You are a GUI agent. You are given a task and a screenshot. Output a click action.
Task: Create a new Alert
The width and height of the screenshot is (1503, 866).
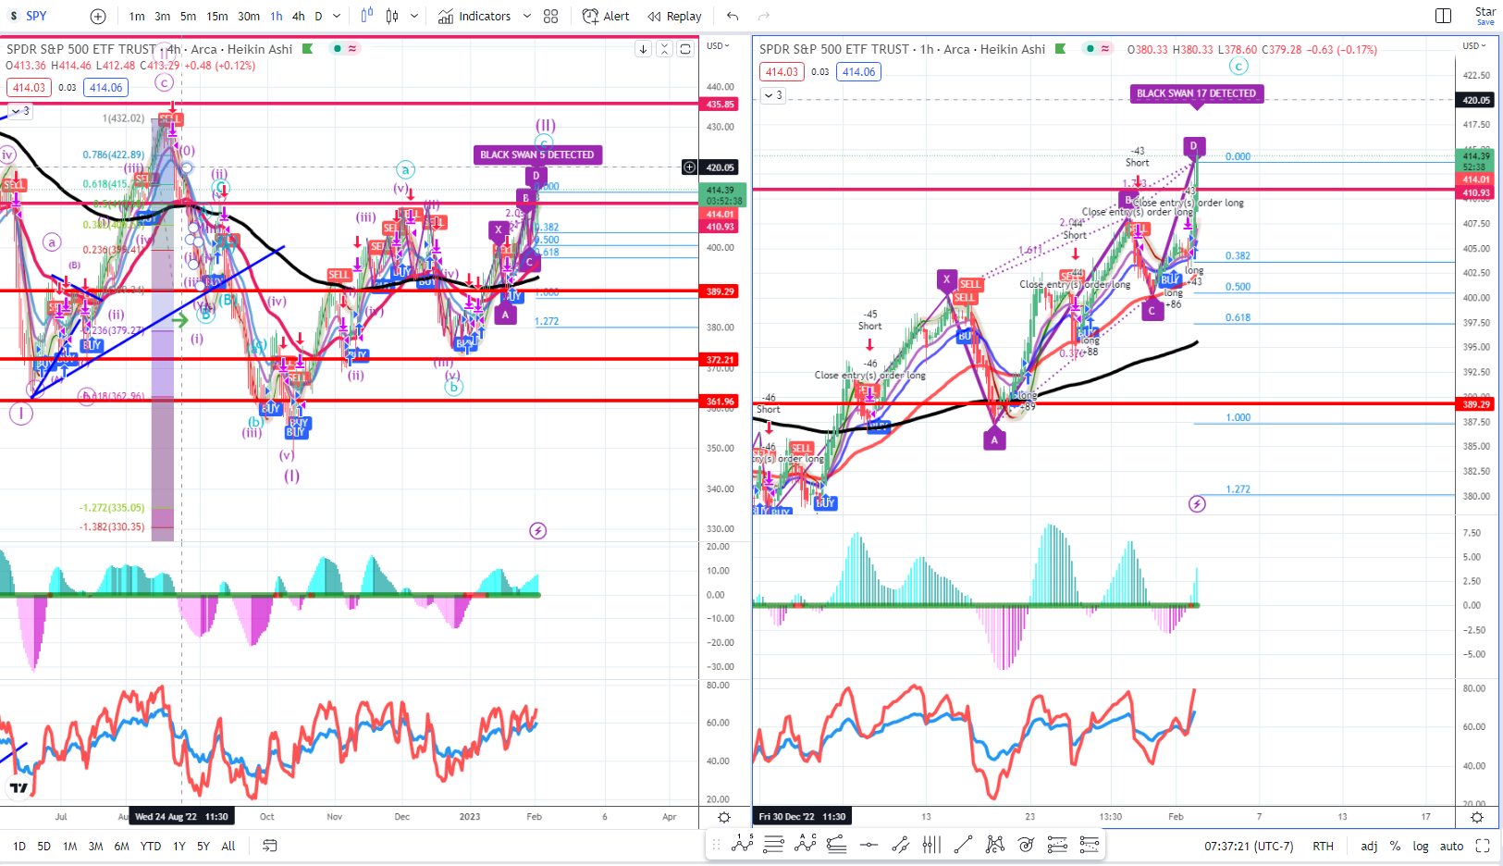[606, 16]
